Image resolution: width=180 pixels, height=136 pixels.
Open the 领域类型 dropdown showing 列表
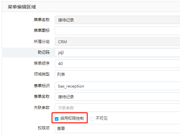[117, 75]
